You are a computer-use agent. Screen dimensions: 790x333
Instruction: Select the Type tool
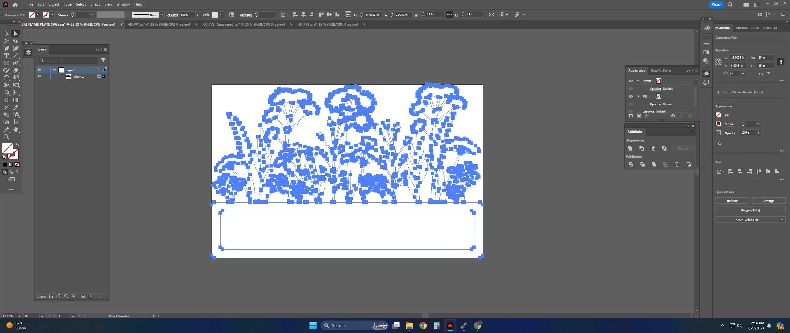6,56
